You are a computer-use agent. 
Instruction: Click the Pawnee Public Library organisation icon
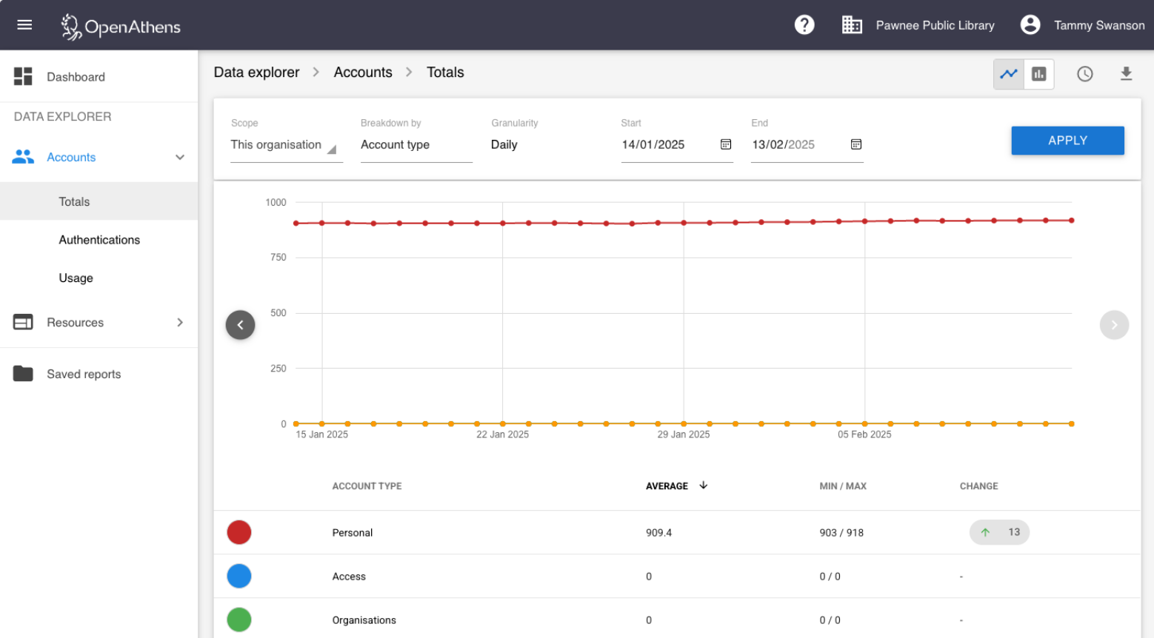pos(852,25)
